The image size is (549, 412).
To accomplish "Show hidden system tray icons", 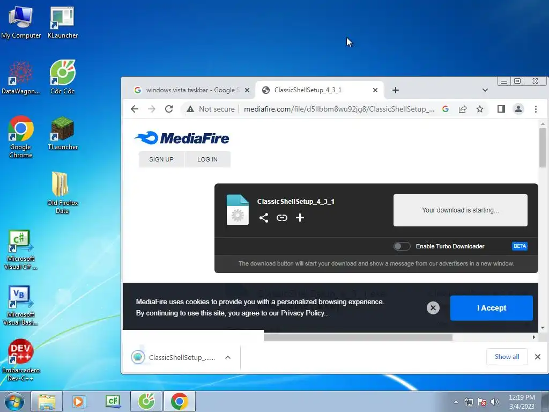I will 456,402.
